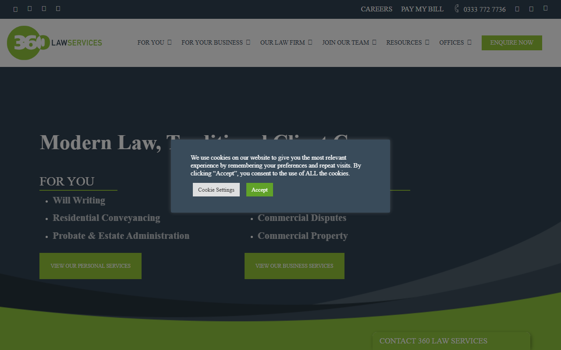The height and width of the screenshot is (350, 561).
Task: Click the phone handset icon beside 0333 772 7736
Action: pyautogui.click(x=457, y=8)
